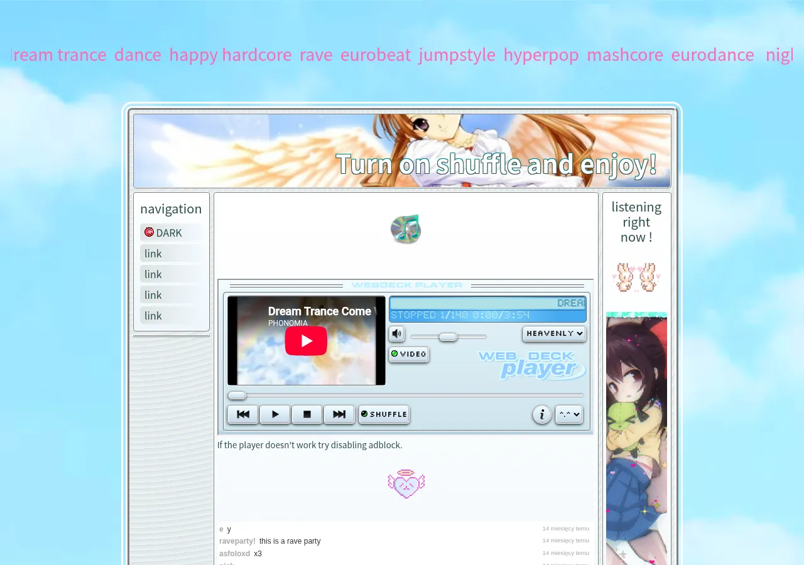804x565 pixels.
Task: Skip to the previous track
Action: [x=242, y=414]
